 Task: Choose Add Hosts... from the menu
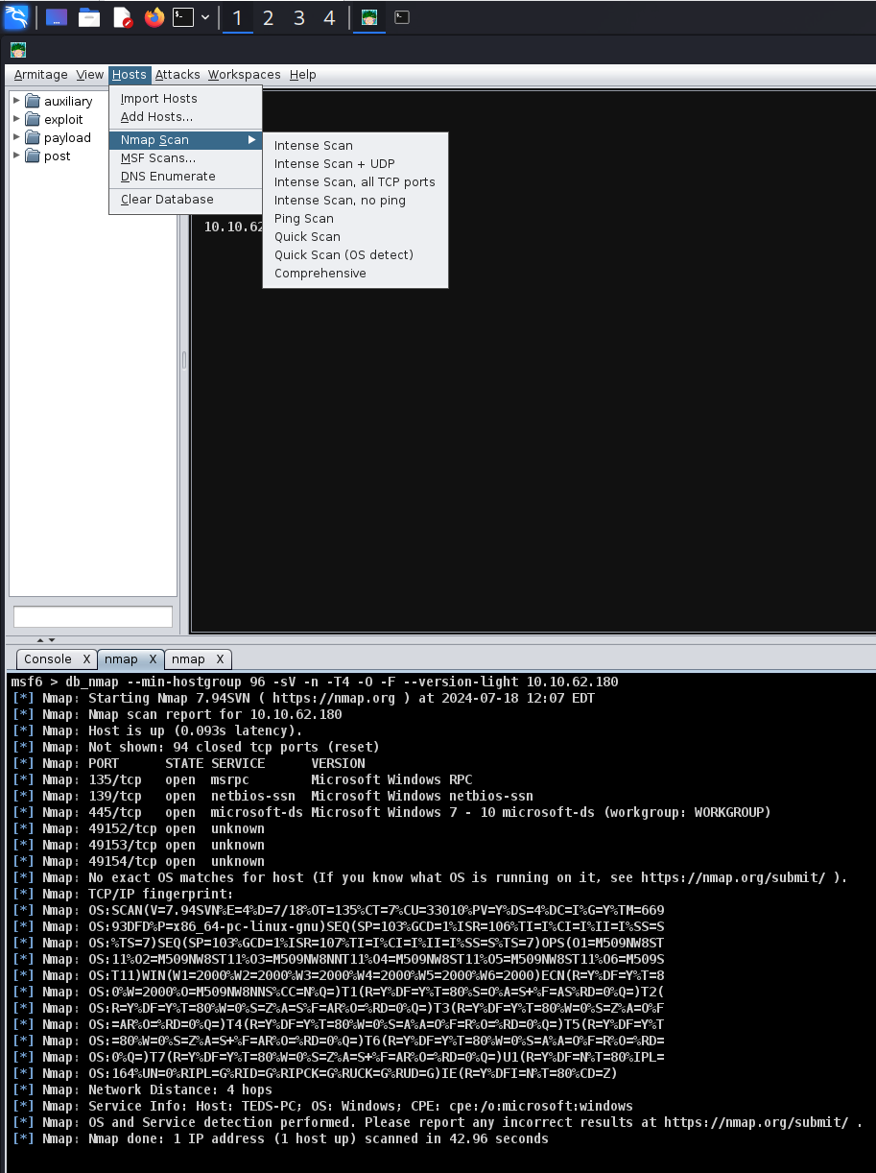point(185,117)
